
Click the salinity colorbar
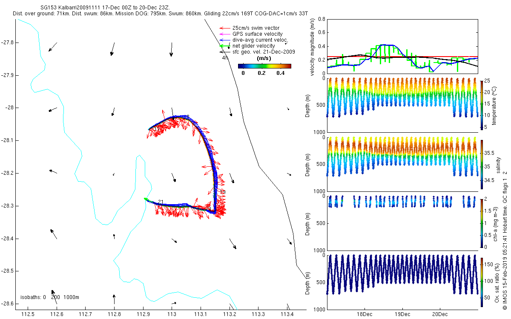pos(482,164)
